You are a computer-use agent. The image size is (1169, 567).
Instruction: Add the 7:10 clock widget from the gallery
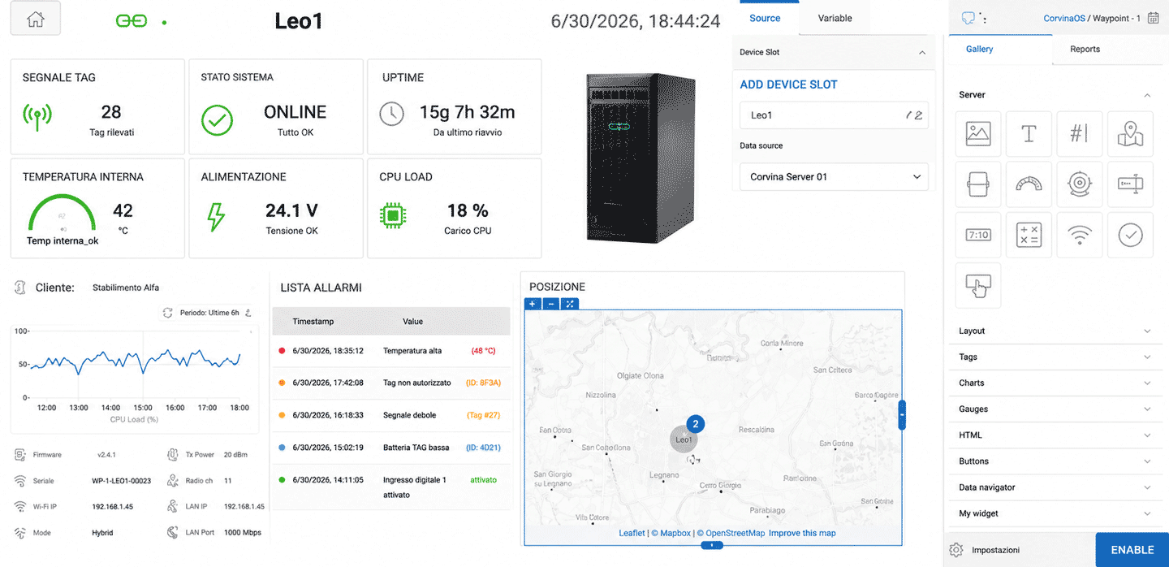point(977,235)
